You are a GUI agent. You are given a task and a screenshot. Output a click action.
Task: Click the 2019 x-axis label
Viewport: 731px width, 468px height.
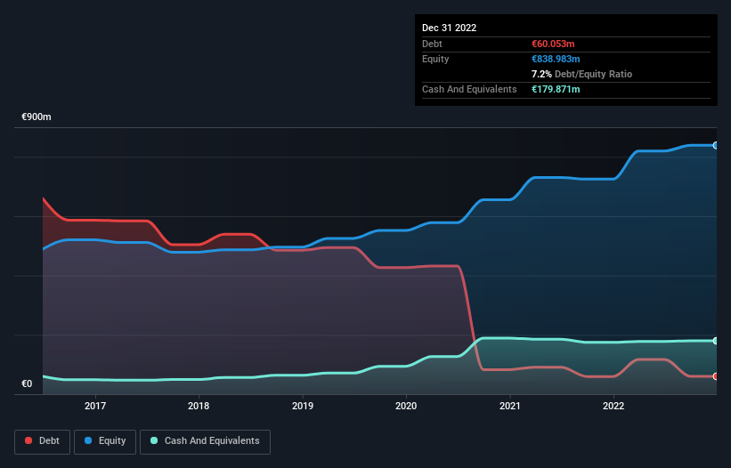point(303,406)
